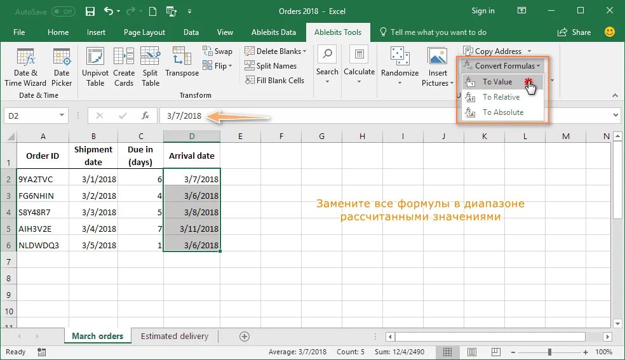Screen dimensions: 625x360
Task: Open the Calculate tool
Action: 359,65
